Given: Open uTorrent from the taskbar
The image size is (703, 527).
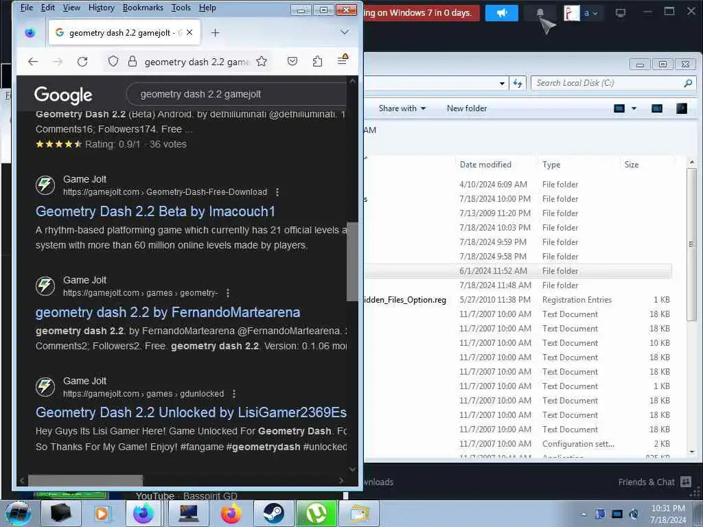Looking at the screenshot, I should pyautogui.click(x=316, y=513).
